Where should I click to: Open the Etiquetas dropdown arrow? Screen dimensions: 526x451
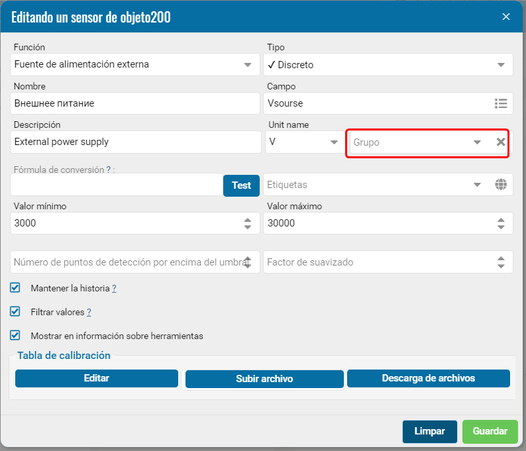[477, 184]
